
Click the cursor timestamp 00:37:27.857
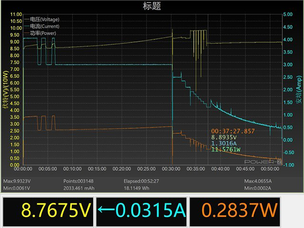tap(233, 131)
